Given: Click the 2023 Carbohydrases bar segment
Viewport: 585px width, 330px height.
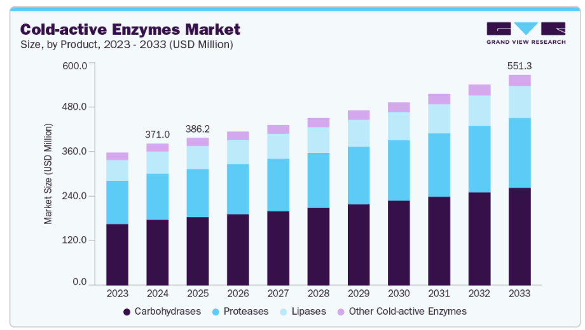Looking at the screenshot, I should [x=117, y=254].
